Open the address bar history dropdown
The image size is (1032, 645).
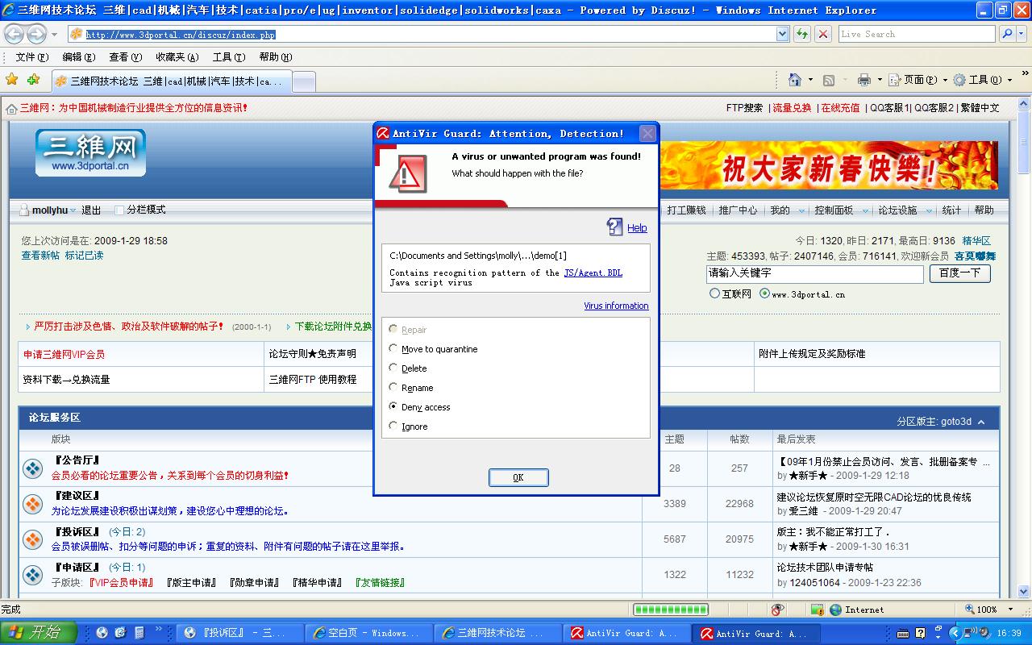pos(782,34)
